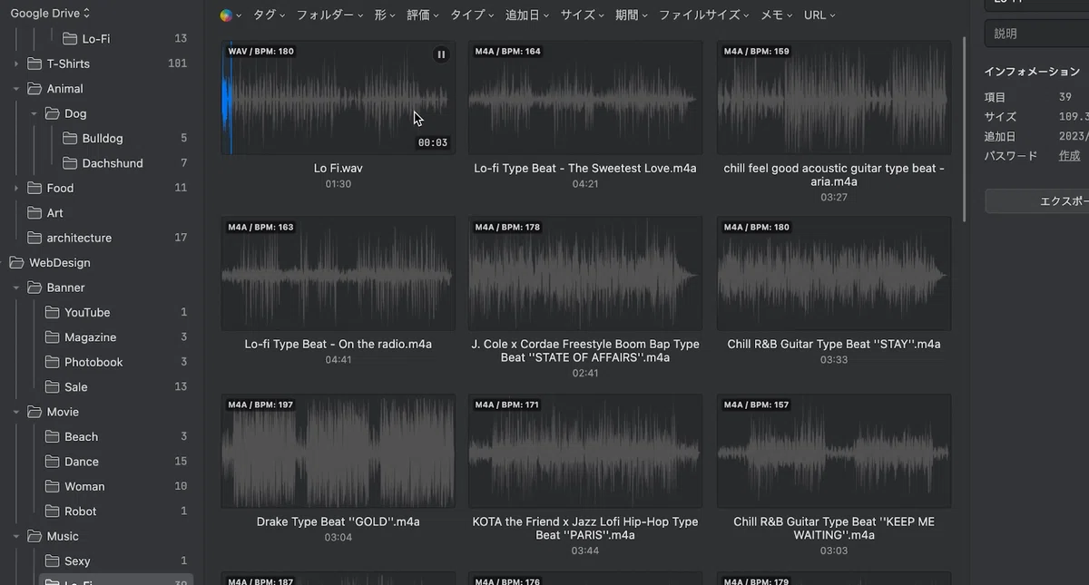Collapse the Music folder
This screenshot has width=1089, height=585.
pyautogui.click(x=16, y=536)
